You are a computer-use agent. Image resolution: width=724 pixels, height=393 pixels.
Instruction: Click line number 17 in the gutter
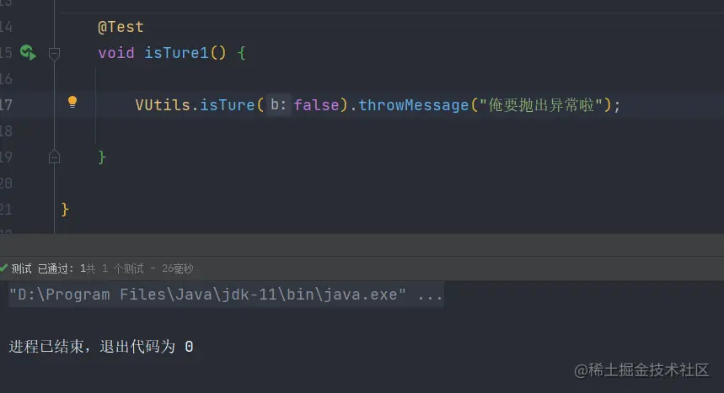pyautogui.click(x=6, y=105)
